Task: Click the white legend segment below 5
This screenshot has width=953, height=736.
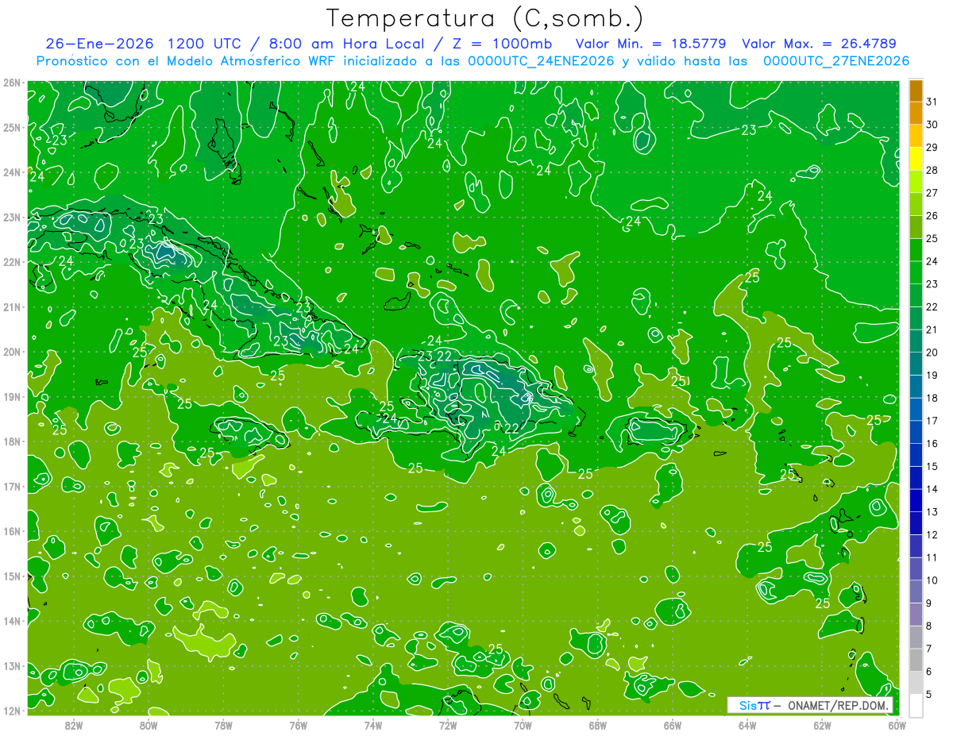Action: point(916,706)
